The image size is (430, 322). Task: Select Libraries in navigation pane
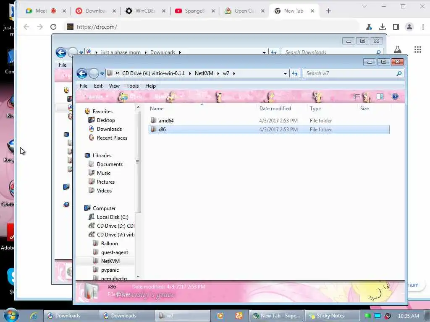tap(102, 156)
